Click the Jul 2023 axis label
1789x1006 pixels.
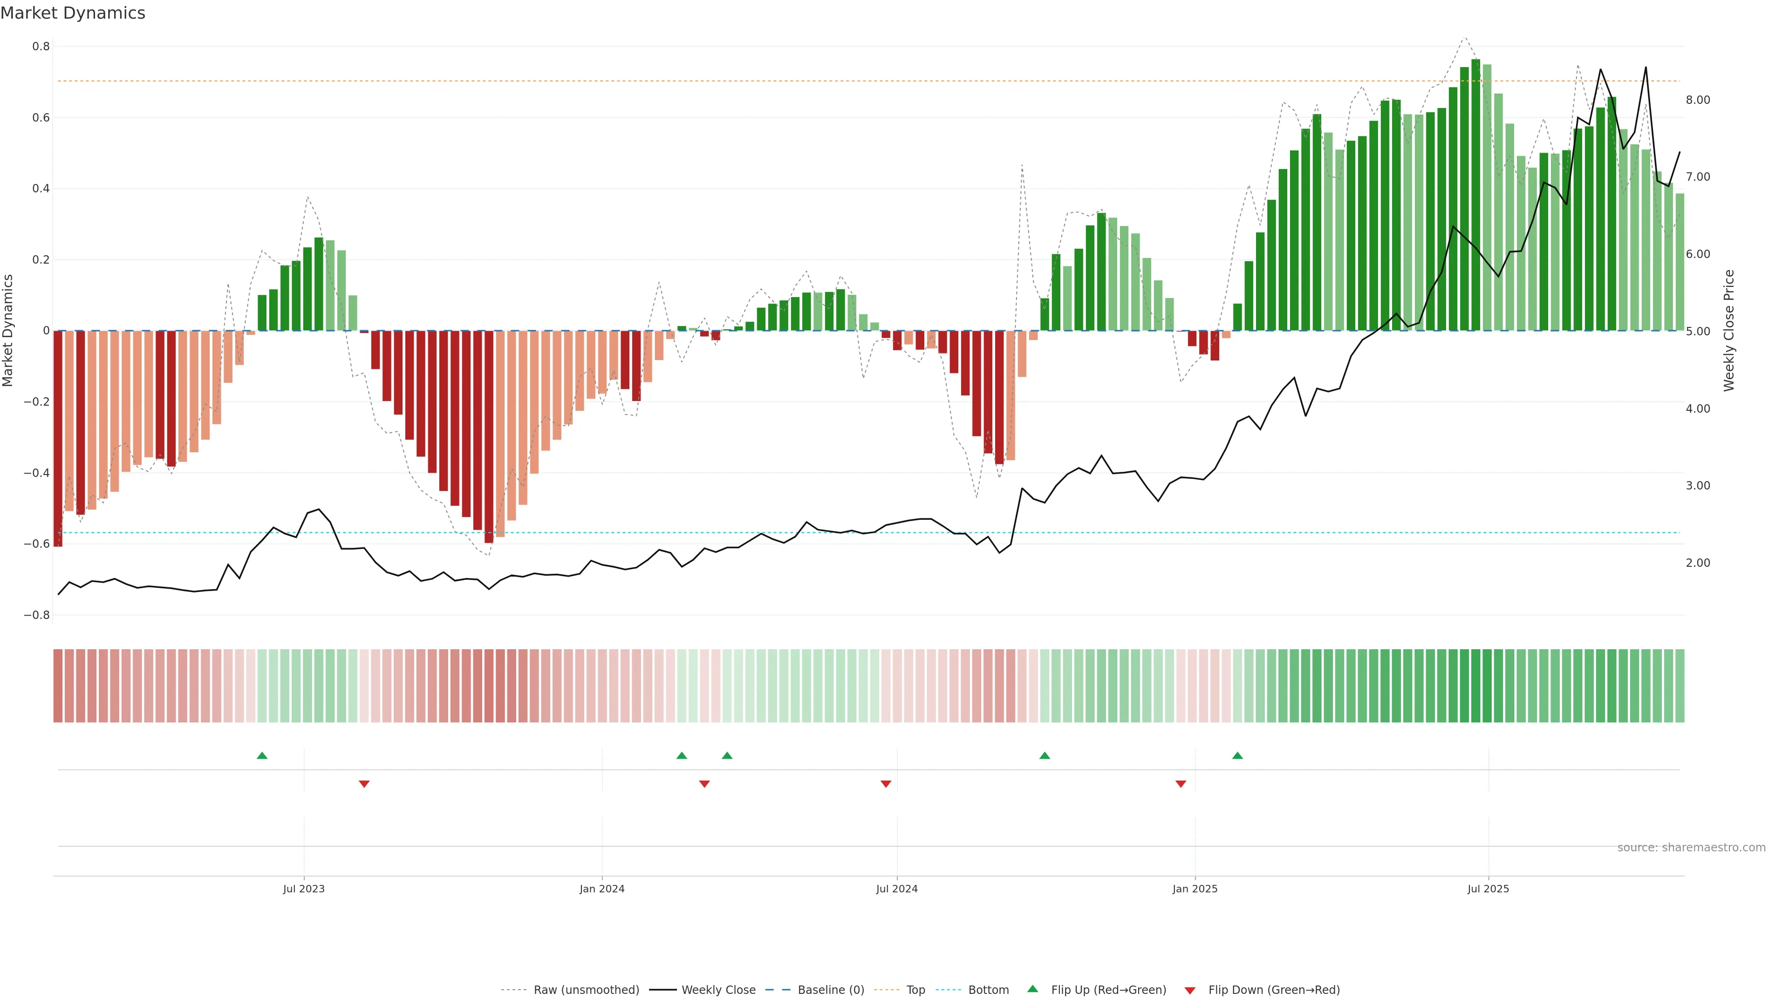303,889
